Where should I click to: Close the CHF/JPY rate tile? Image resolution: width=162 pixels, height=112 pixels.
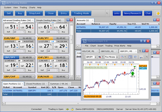(67, 57)
